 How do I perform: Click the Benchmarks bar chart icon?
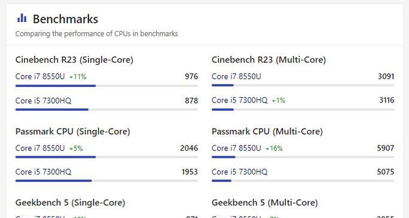pyautogui.click(x=22, y=18)
